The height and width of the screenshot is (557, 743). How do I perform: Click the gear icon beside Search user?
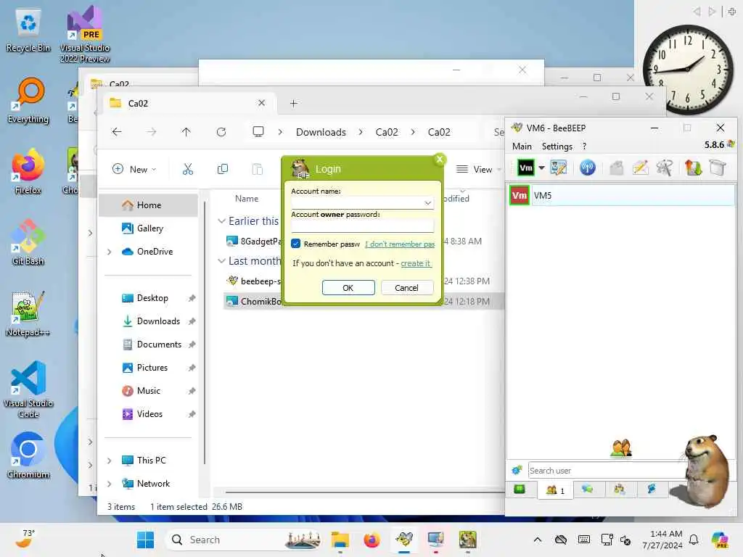517,470
